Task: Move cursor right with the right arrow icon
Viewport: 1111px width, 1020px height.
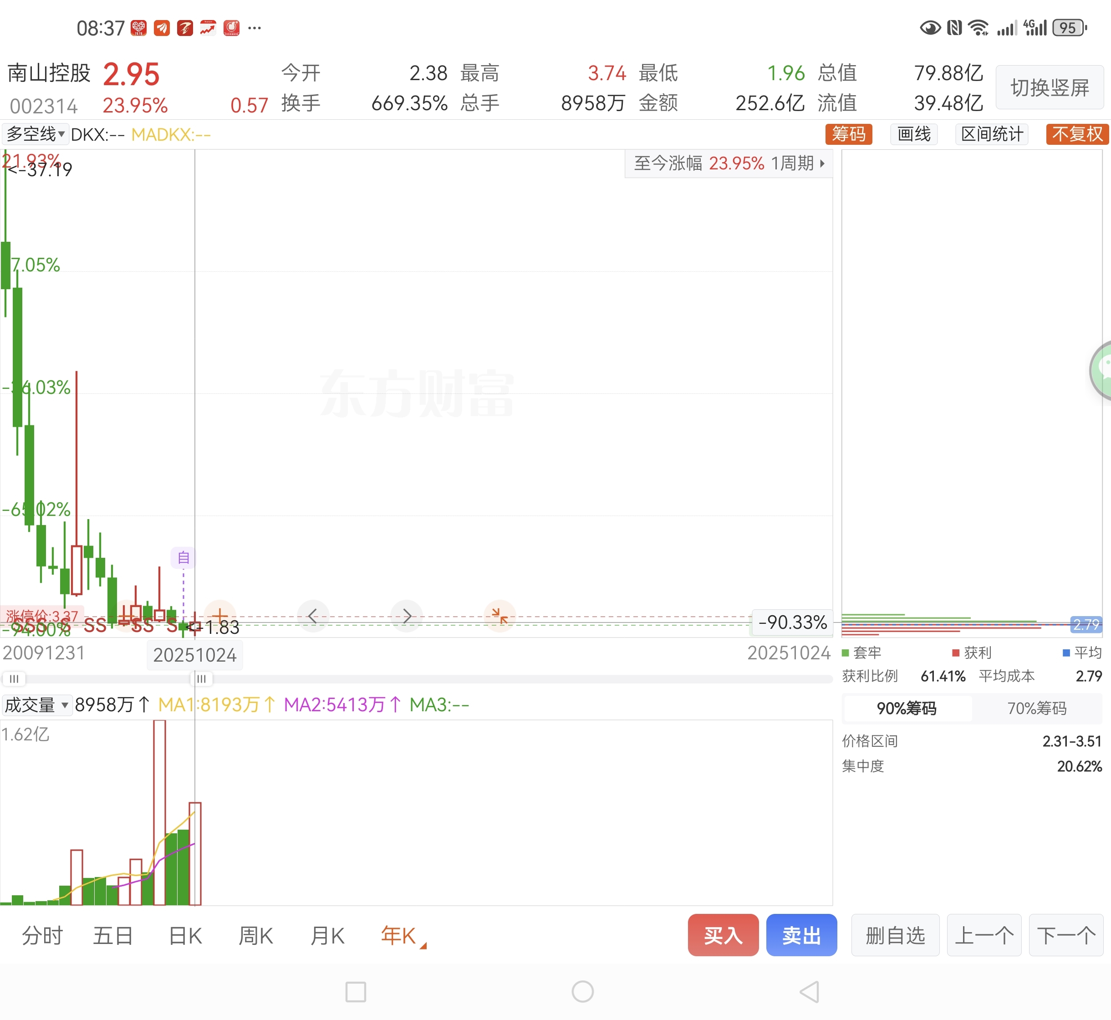Action: point(407,616)
